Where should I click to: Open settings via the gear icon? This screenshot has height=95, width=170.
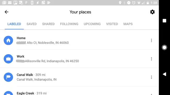152,12
